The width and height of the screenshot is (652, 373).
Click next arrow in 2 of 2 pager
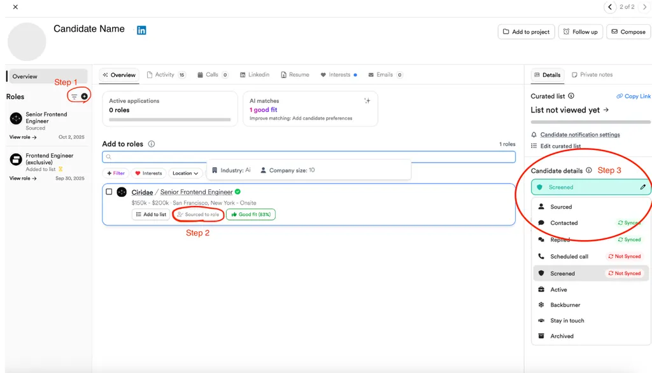644,7
